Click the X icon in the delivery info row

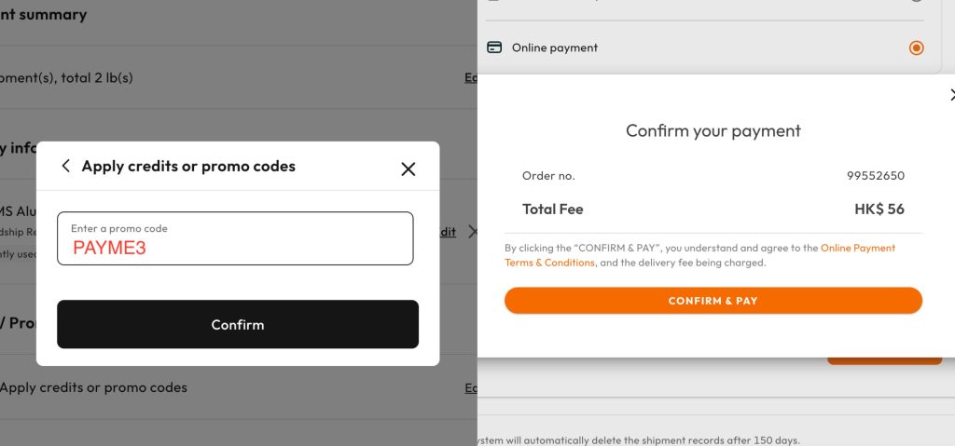473,232
